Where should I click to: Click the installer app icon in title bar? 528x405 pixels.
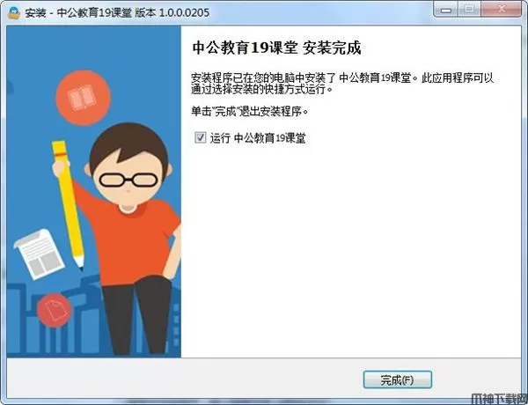(14, 13)
